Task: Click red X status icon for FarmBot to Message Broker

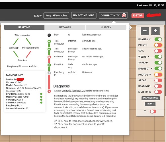Action: 49,57
